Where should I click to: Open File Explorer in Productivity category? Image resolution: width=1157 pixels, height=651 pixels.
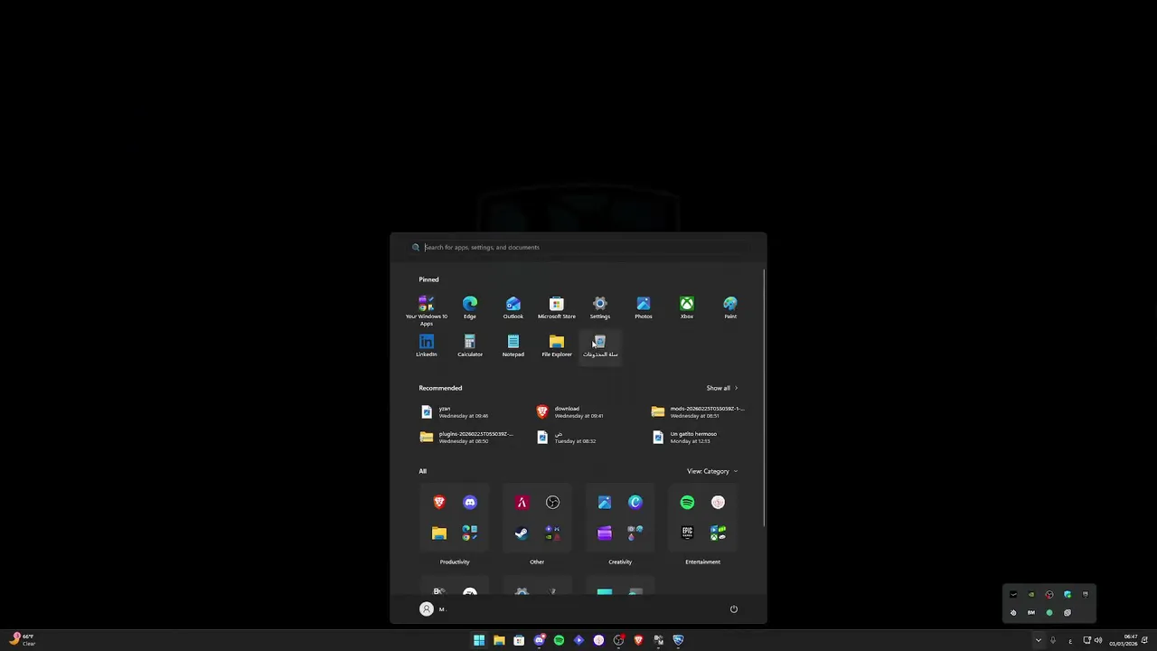pyautogui.click(x=439, y=533)
